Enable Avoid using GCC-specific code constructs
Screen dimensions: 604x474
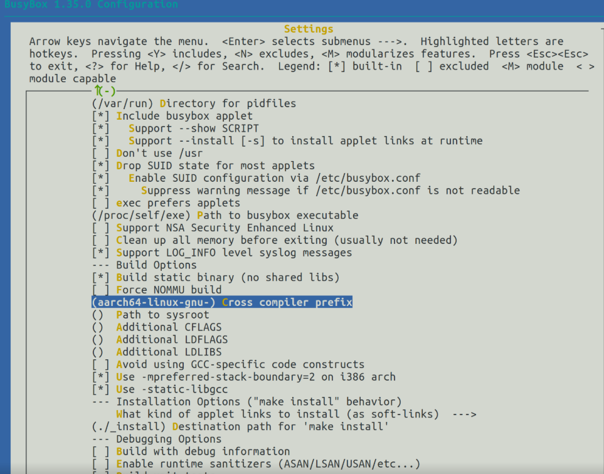click(228, 364)
